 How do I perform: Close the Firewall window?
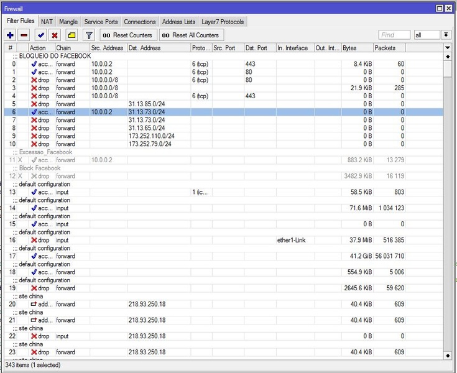(x=448, y=9)
